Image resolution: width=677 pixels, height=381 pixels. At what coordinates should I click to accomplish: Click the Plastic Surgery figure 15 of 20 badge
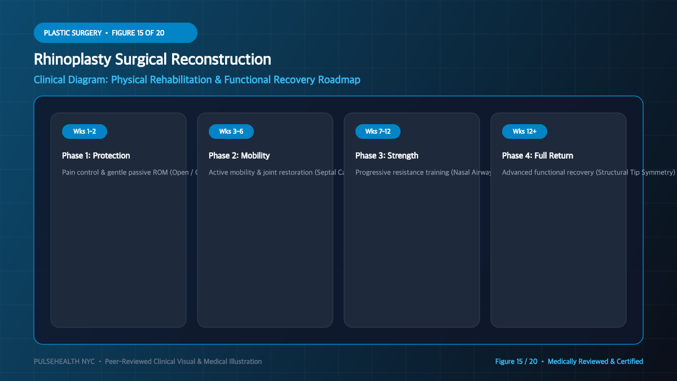(x=116, y=33)
